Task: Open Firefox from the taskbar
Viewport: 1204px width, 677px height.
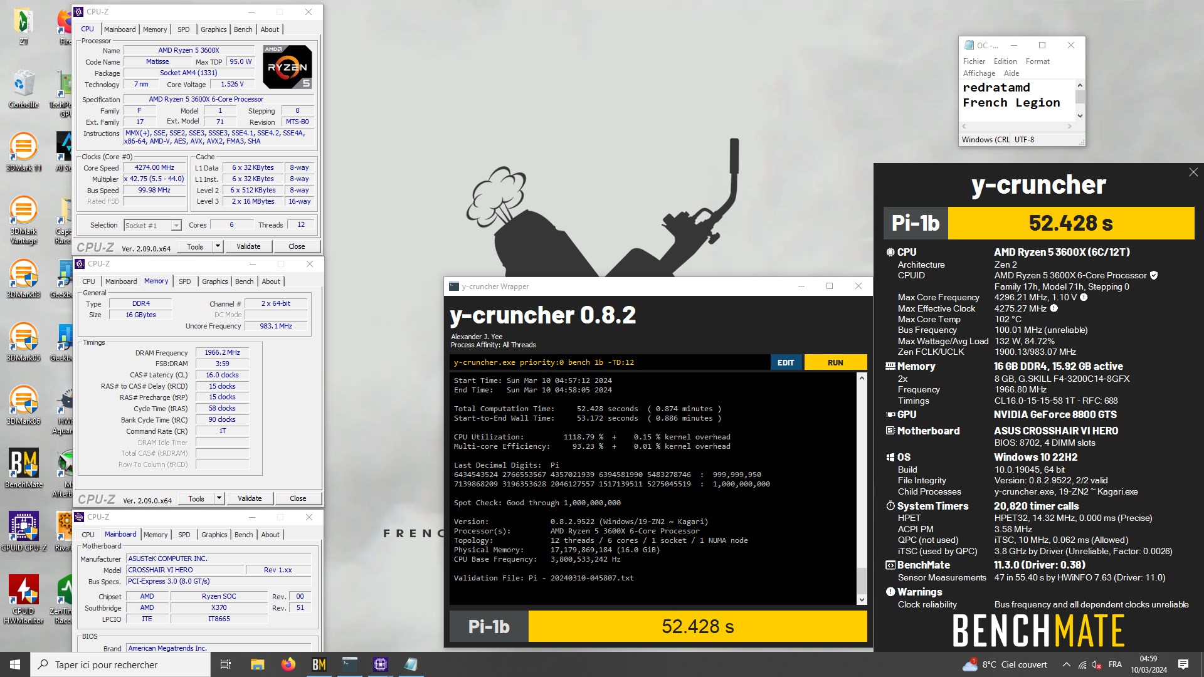Action: (x=288, y=664)
